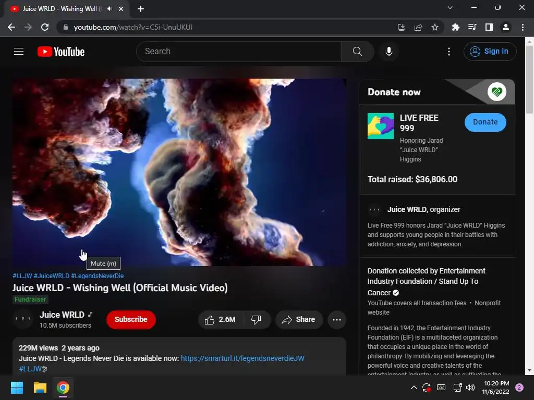Click the address bar URL
Viewport: 534px width, 400px height.
133,27
